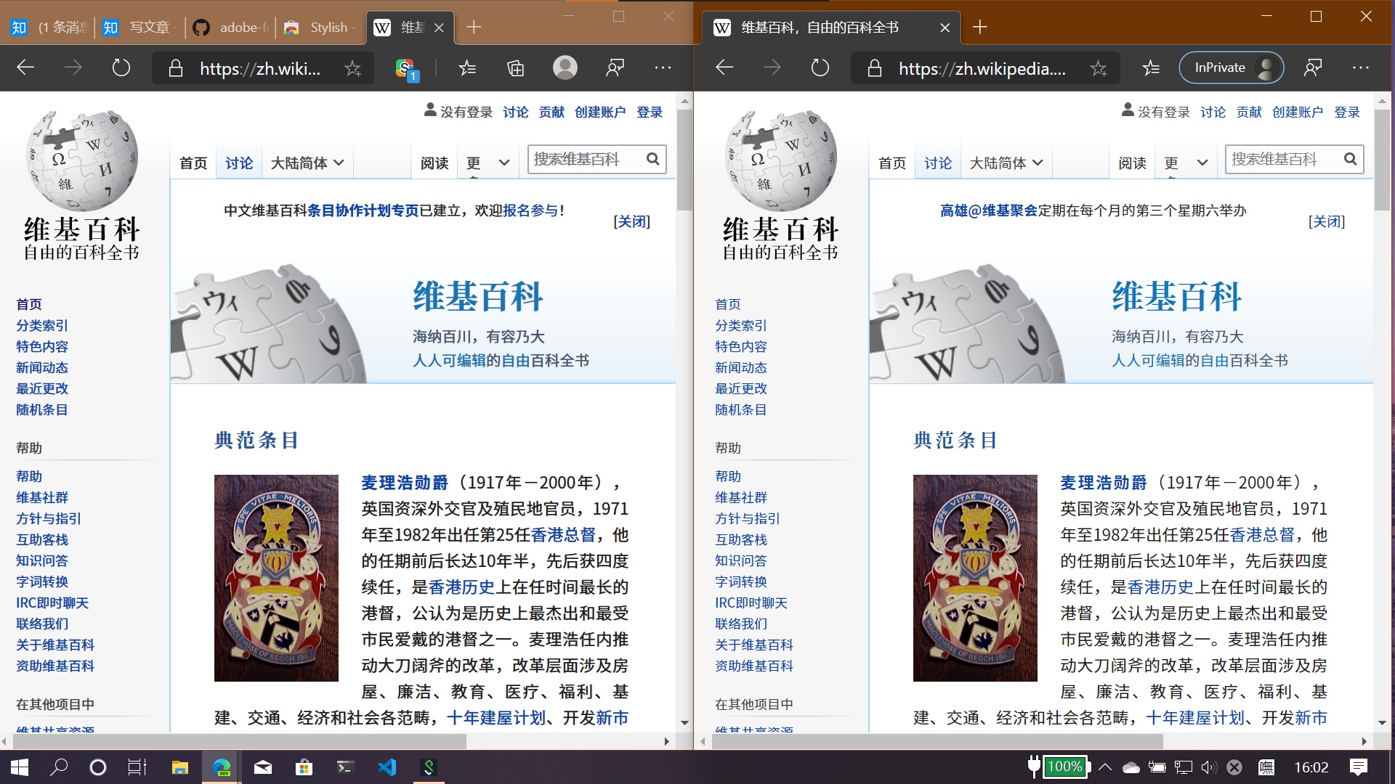1395x784 pixels.
Task: Refresh page in right InPrivate window
Action: coord(820,68)
